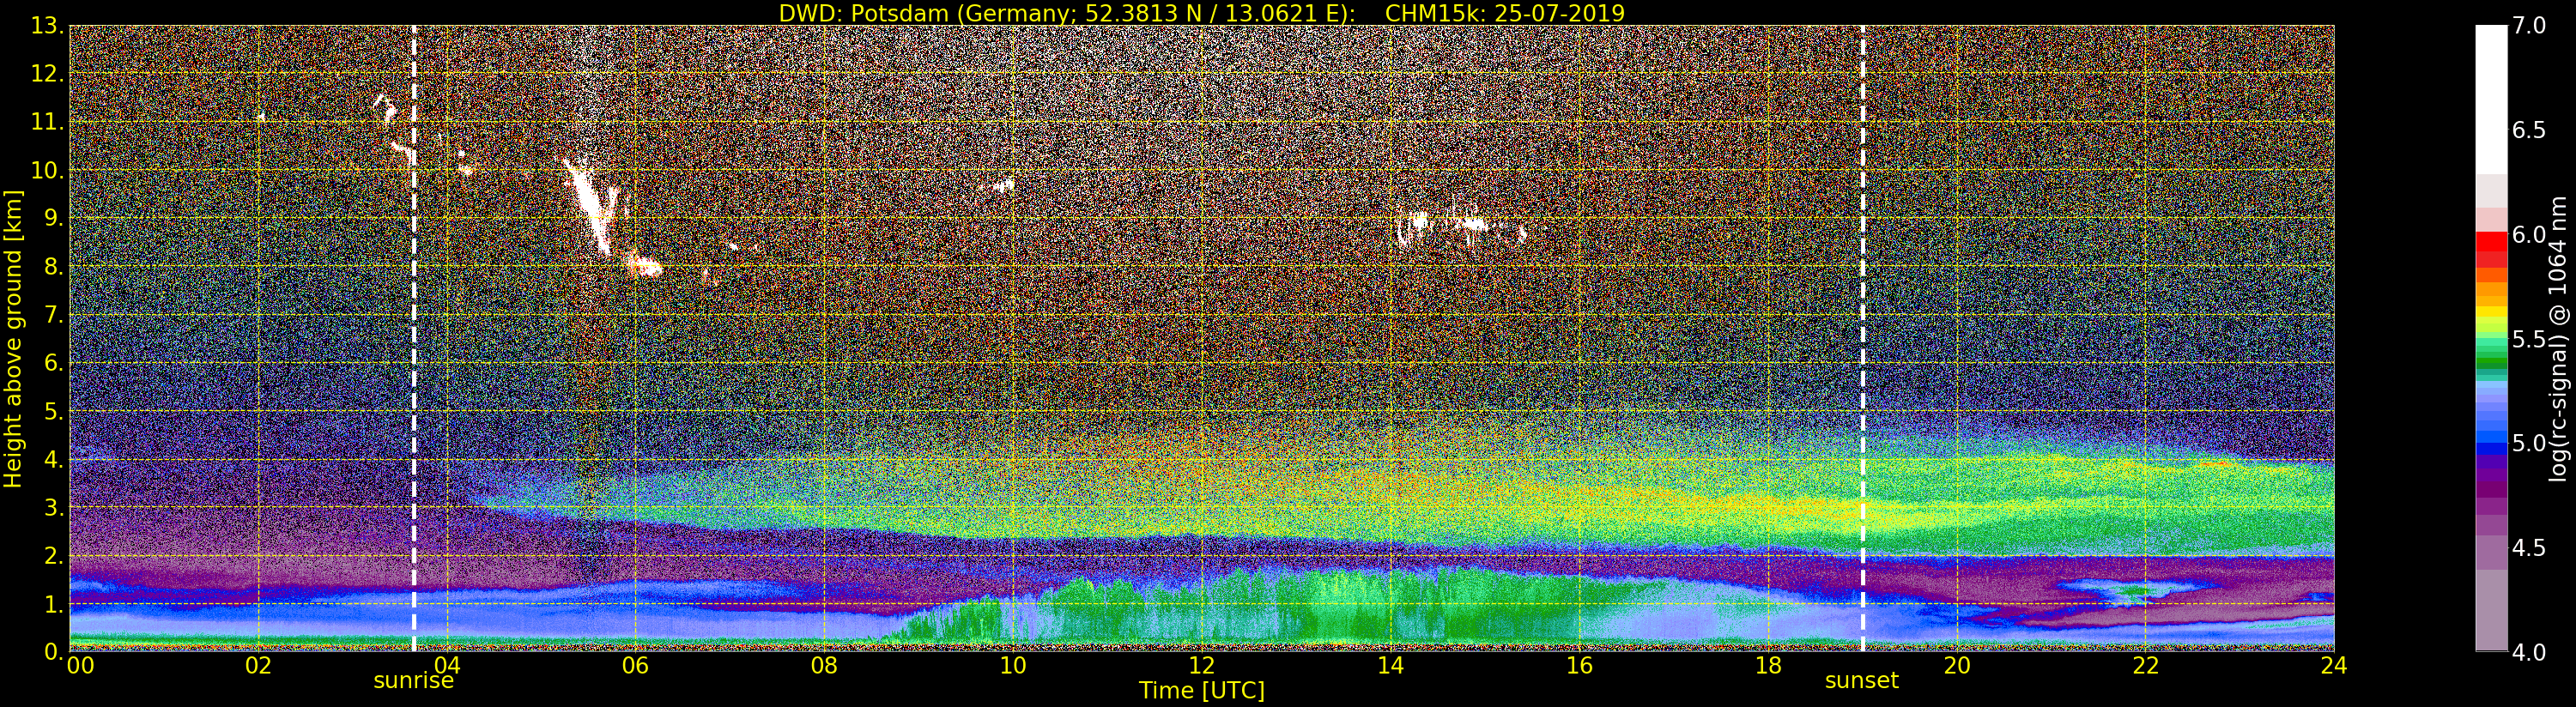
Task: Click the '12' time axis tick label
Action: [1201, 665]
